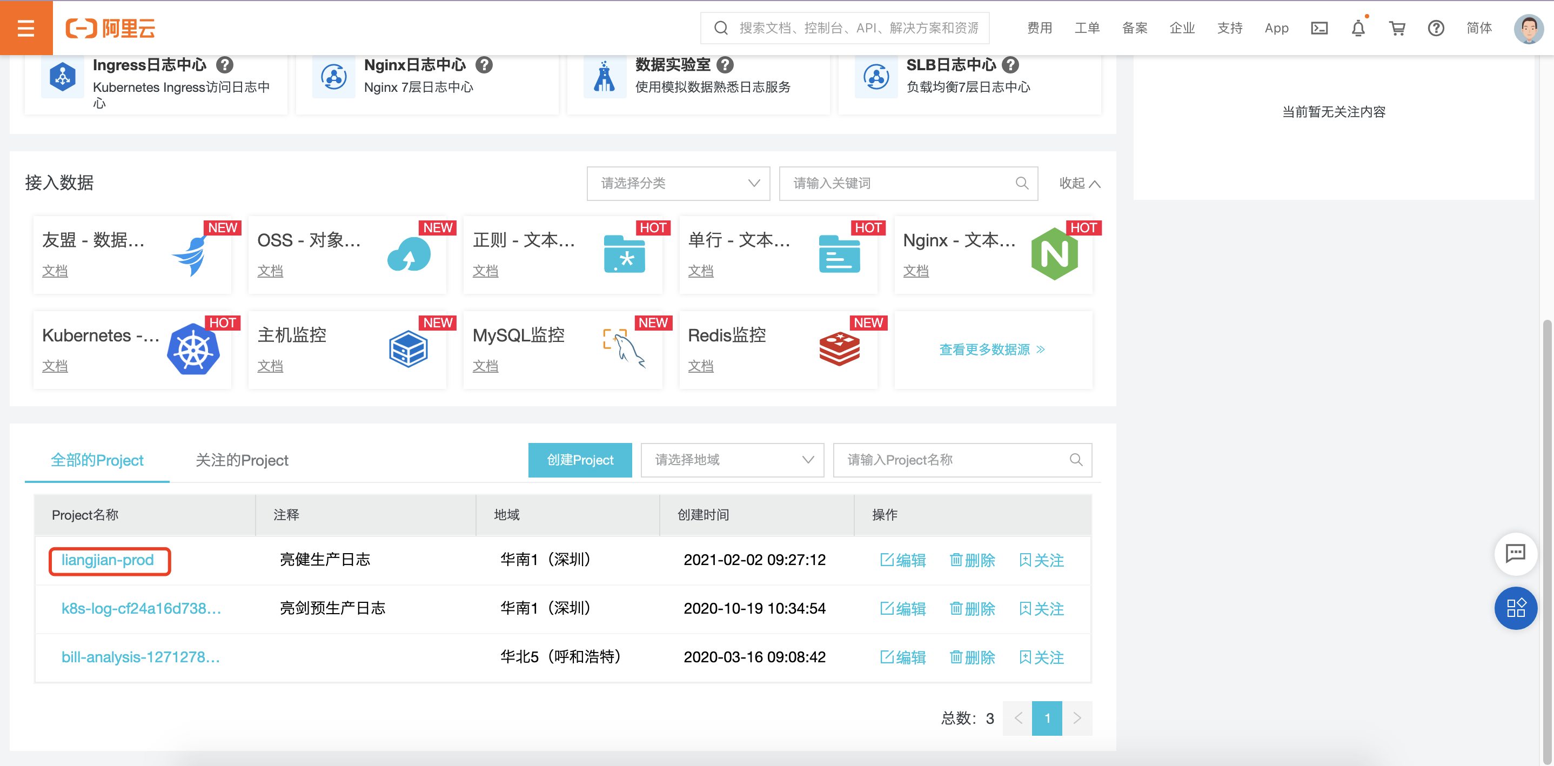Expand the 请选择分类 dropdown

[x=678, y=183]
